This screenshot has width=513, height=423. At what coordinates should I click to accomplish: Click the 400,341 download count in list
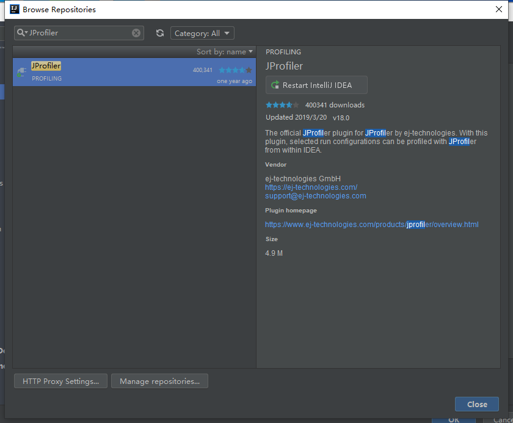point(203,70)
